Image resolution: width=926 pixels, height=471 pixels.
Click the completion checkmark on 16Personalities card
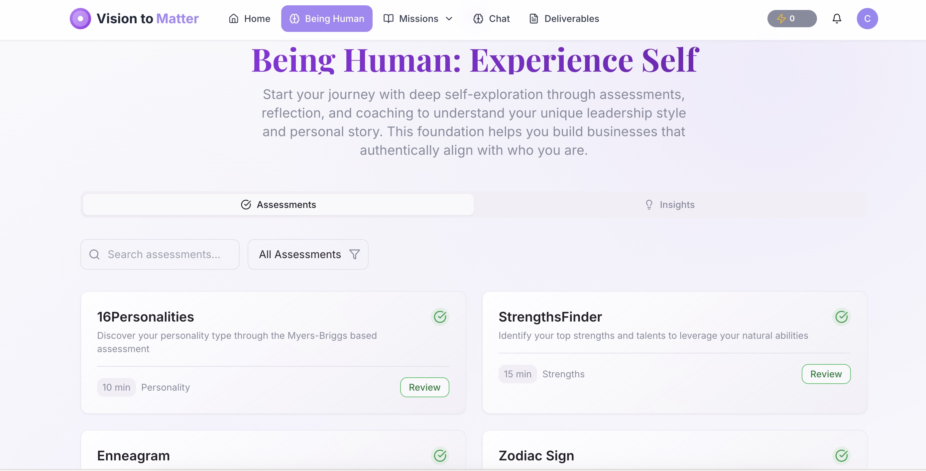click(x=440, y=317)
